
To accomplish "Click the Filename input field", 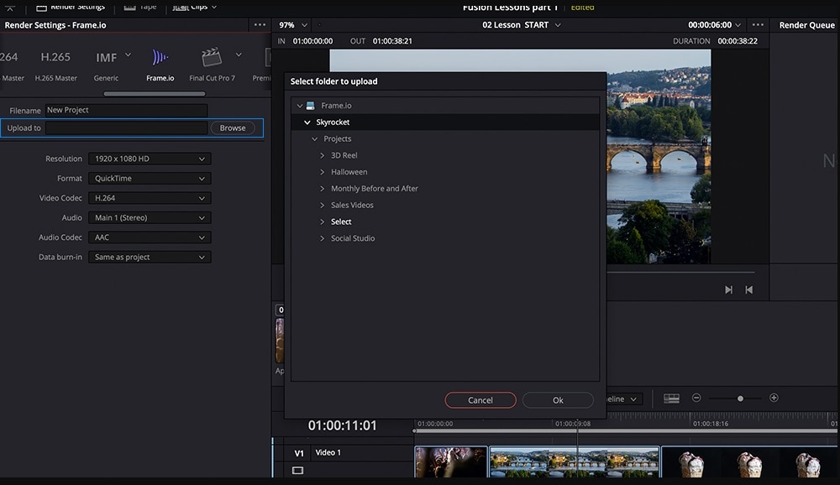I will [126, 110].
